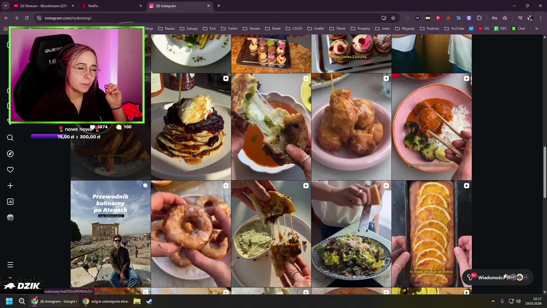Image resolution: width=547 pixels, height=308 pixels.
Task: Open the Chrome Extensions puzzle icon
Action: click(479, 18)
